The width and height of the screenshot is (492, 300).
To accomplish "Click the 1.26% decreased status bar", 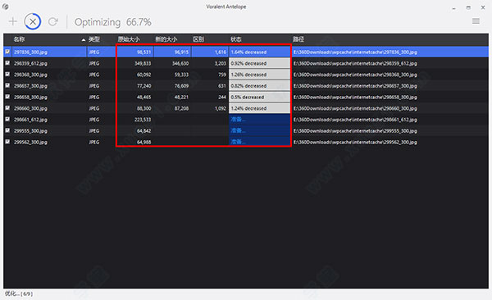I will coord(259,75).
